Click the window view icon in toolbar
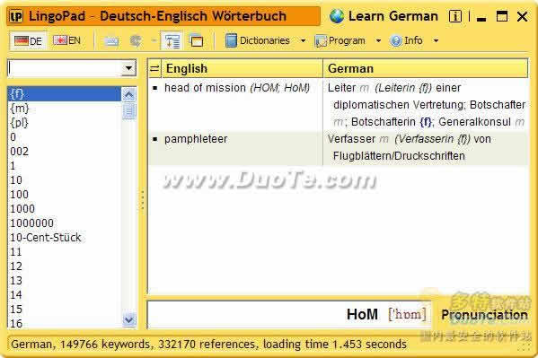Viewport: 538px width, 358px height. pyautogui.click(x=197, y=41)
